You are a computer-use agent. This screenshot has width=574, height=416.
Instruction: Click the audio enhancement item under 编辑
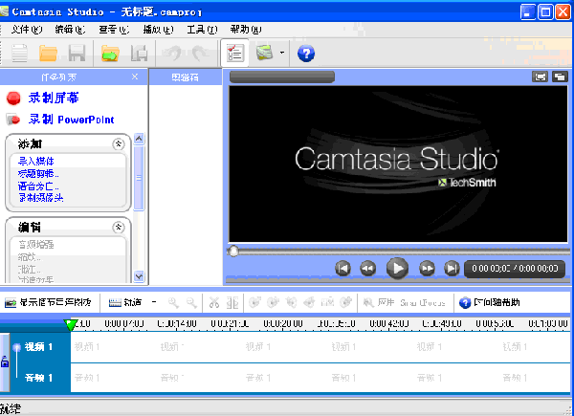[x=36, y=245]
